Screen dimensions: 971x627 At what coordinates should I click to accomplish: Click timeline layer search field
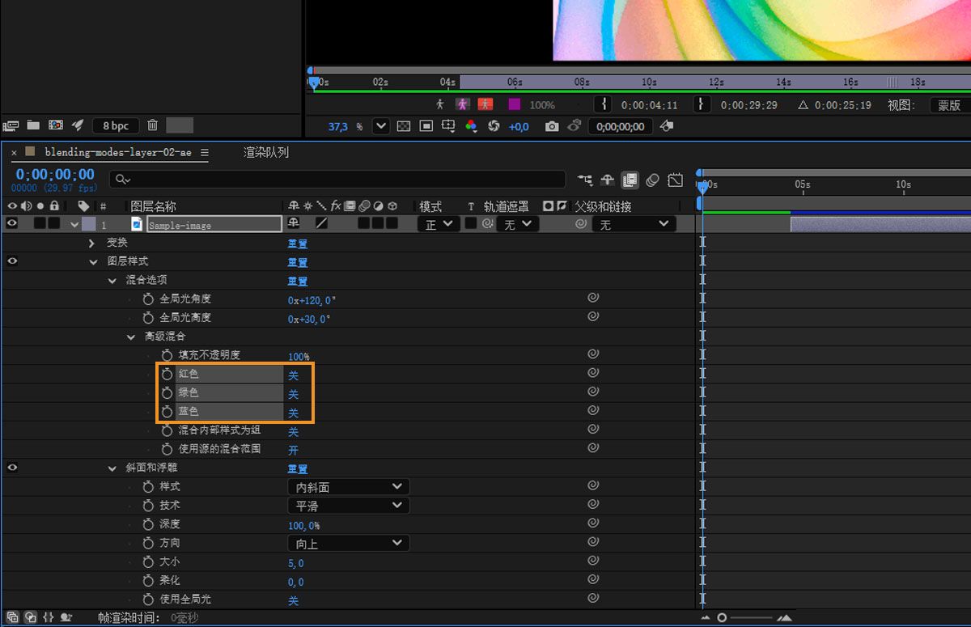337,179
